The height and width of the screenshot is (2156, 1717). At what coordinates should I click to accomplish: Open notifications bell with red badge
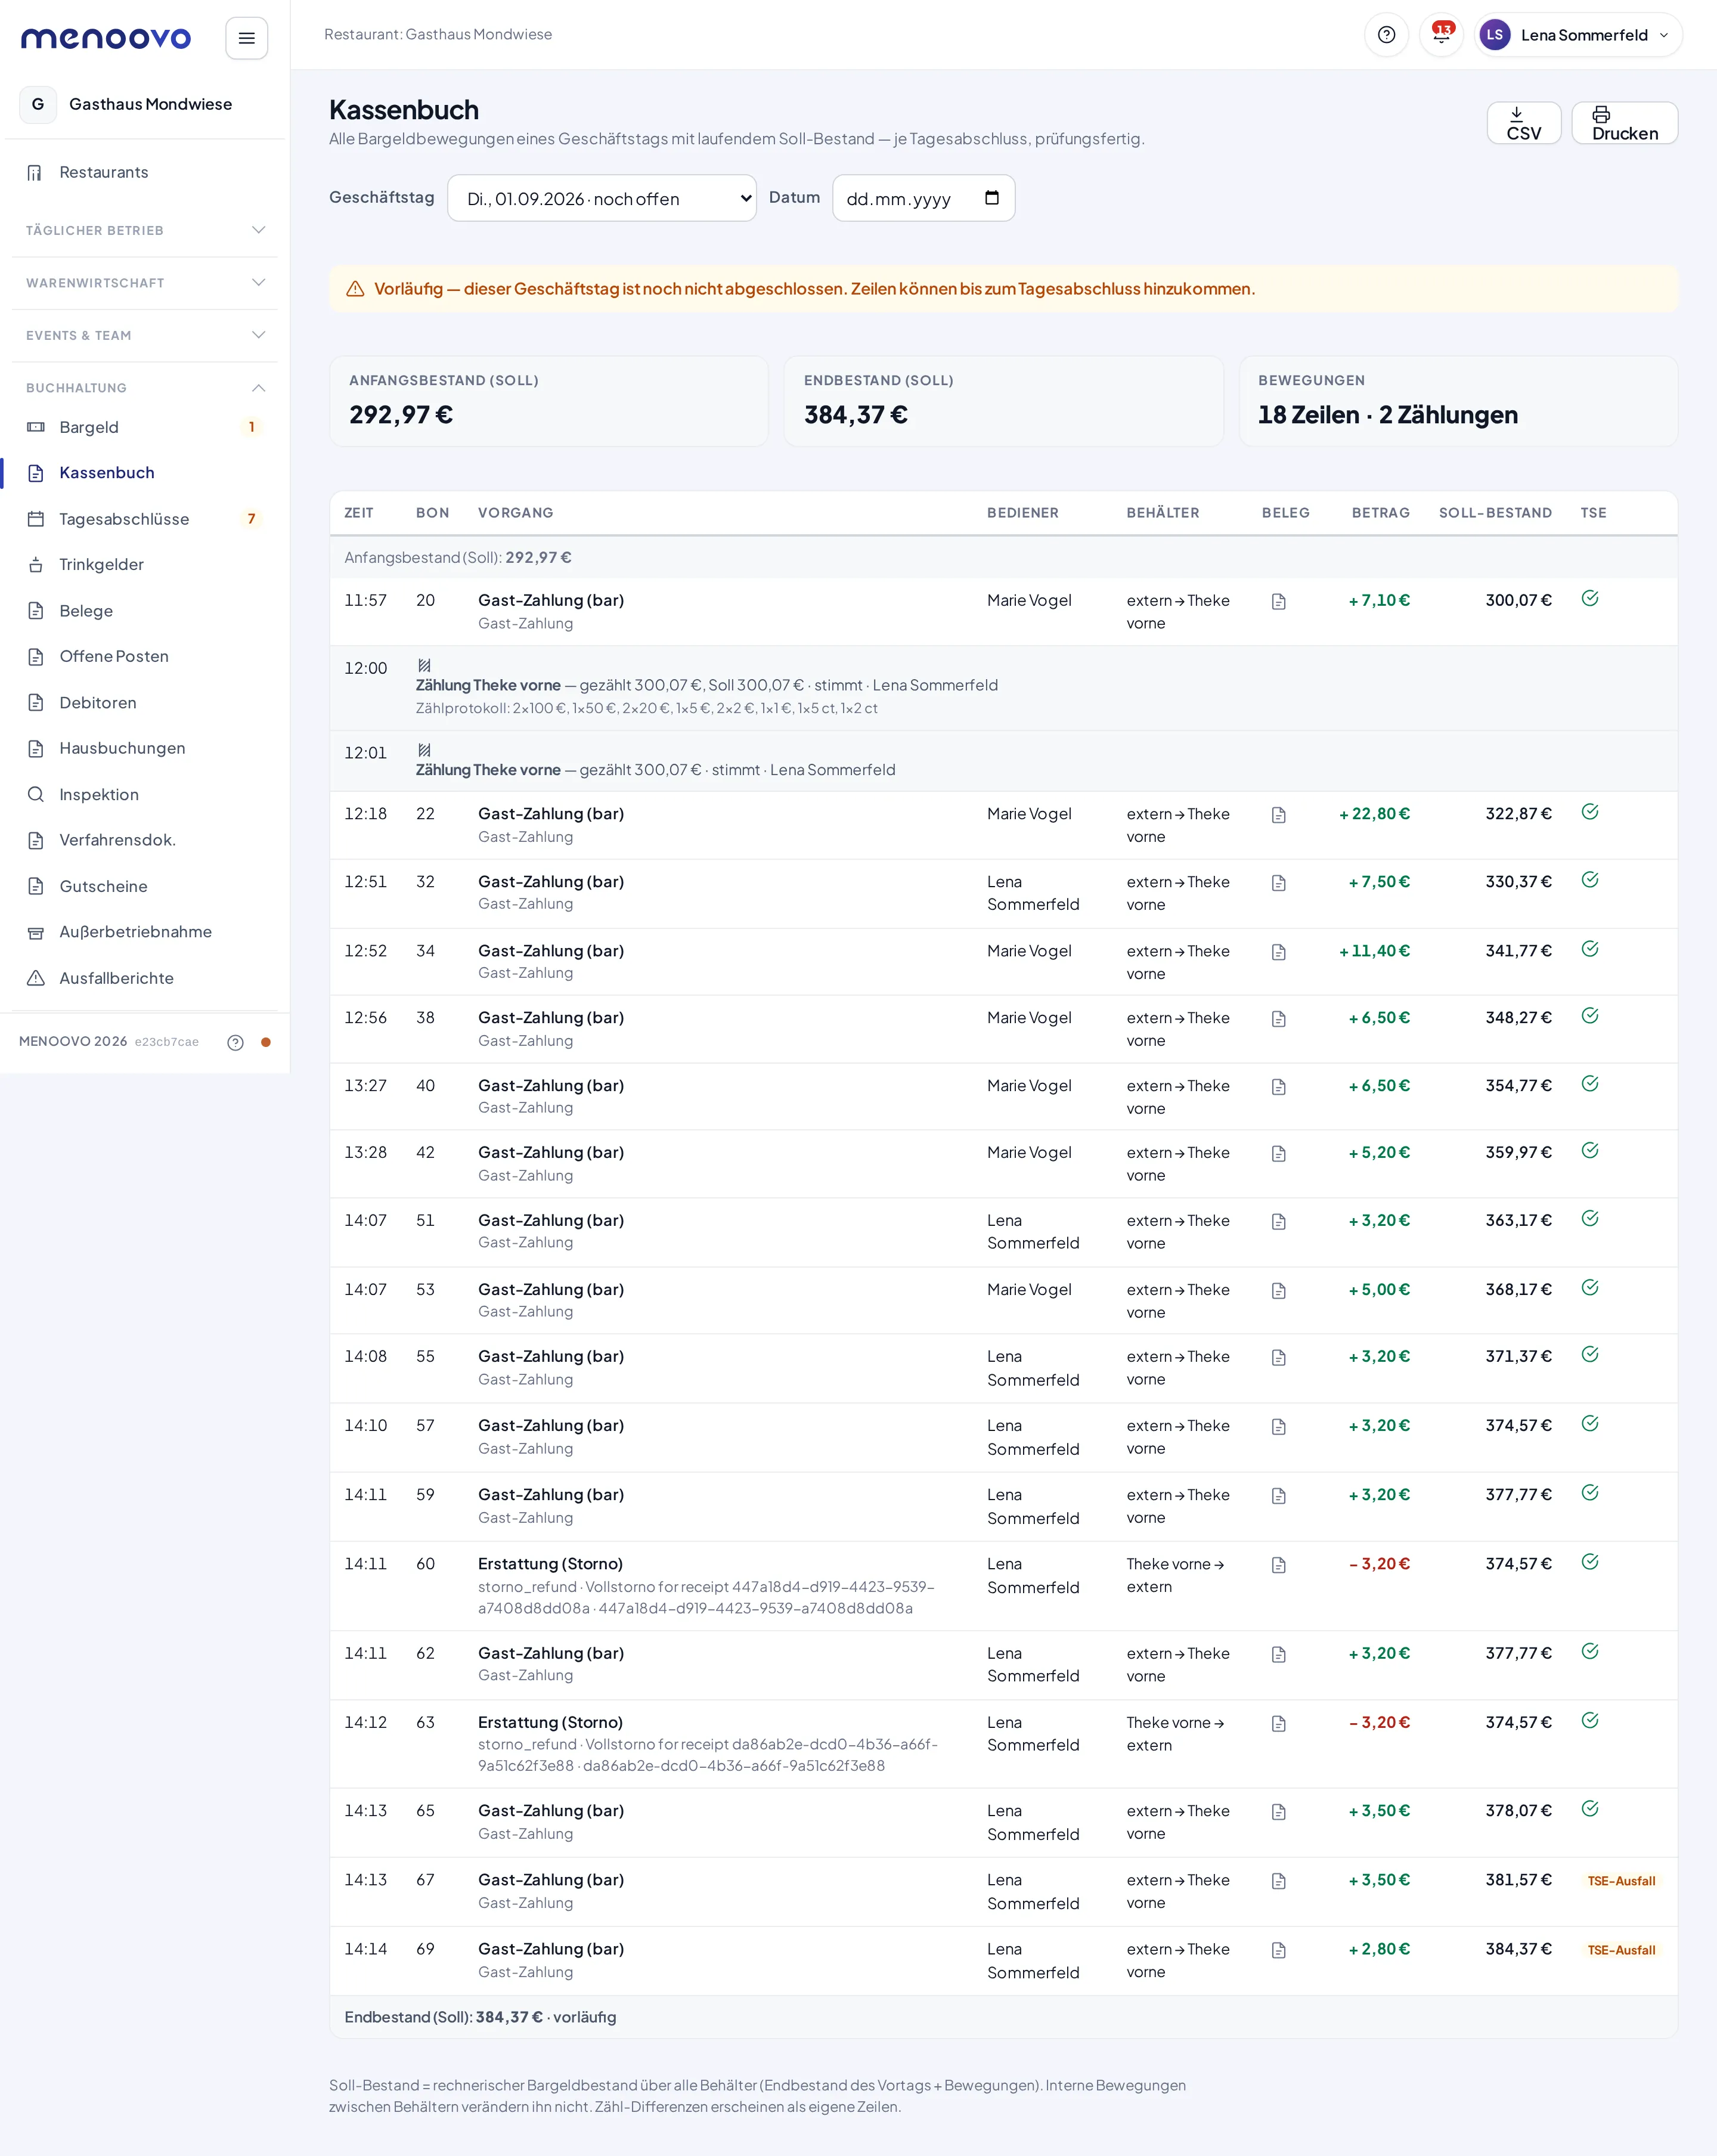coord(1441,35)
